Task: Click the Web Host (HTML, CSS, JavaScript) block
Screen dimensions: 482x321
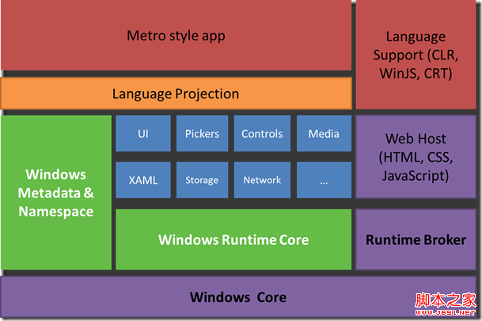Action: coord(416,157)
